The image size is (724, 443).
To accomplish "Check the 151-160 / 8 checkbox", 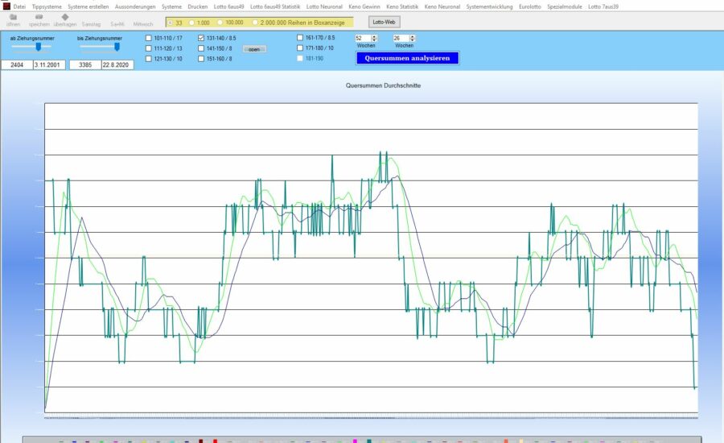I will [x=201, y=59].
